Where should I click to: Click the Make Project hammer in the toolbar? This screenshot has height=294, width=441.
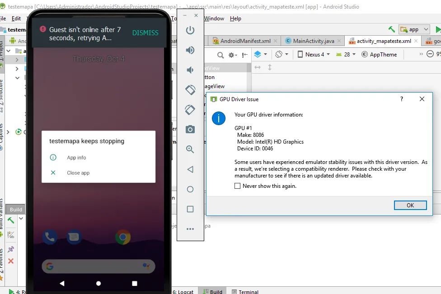tap(391, 29)
